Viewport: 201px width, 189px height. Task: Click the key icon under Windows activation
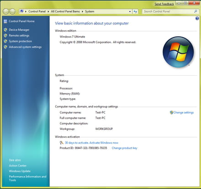tap(62, 143)
